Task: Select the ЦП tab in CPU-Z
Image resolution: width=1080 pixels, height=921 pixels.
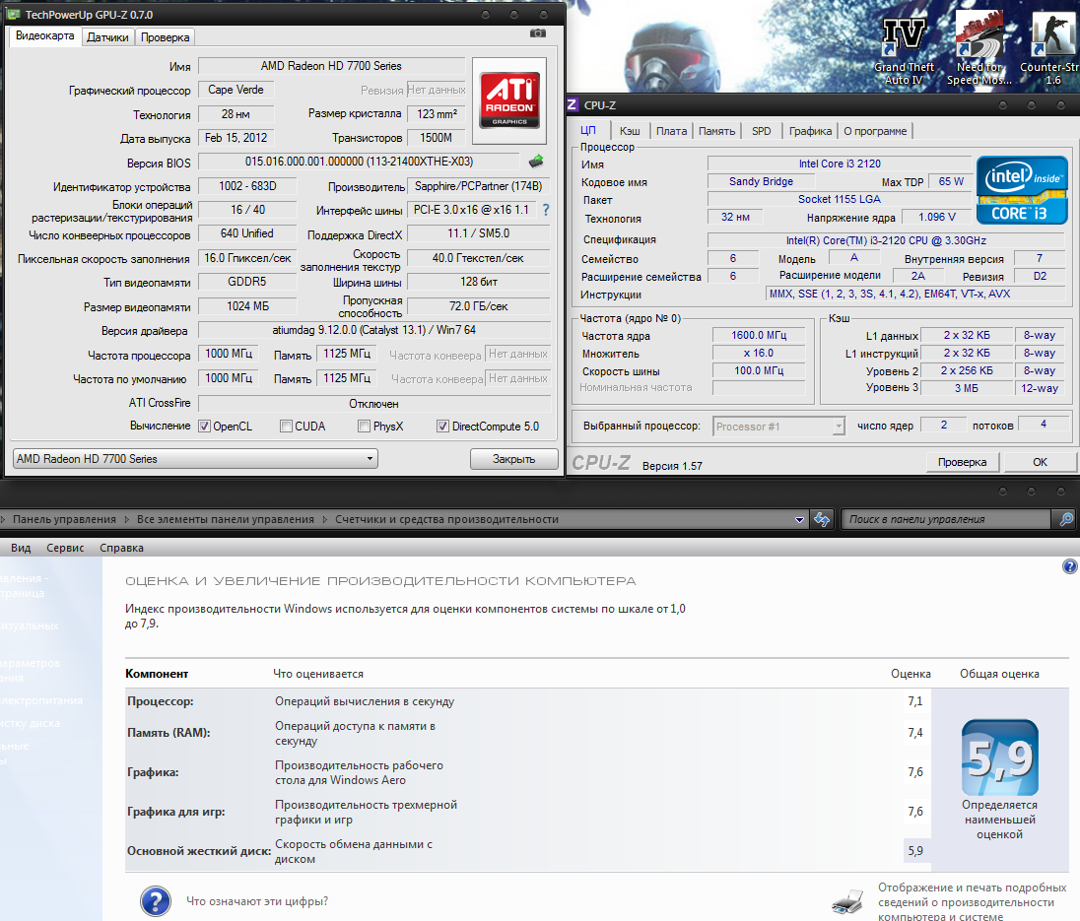Action: [587, 129]
